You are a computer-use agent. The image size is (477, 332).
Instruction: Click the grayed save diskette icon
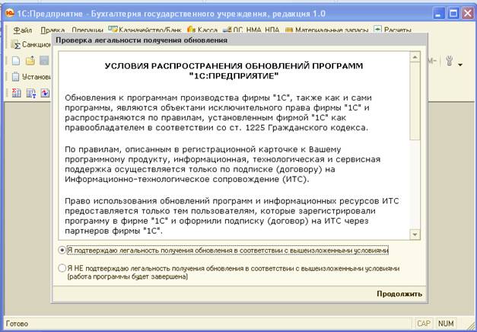point(44,61)
